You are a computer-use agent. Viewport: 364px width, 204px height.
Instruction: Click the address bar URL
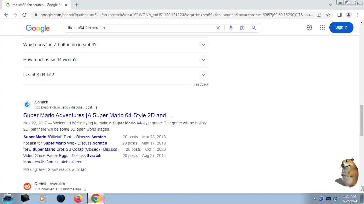click(176, 15)
